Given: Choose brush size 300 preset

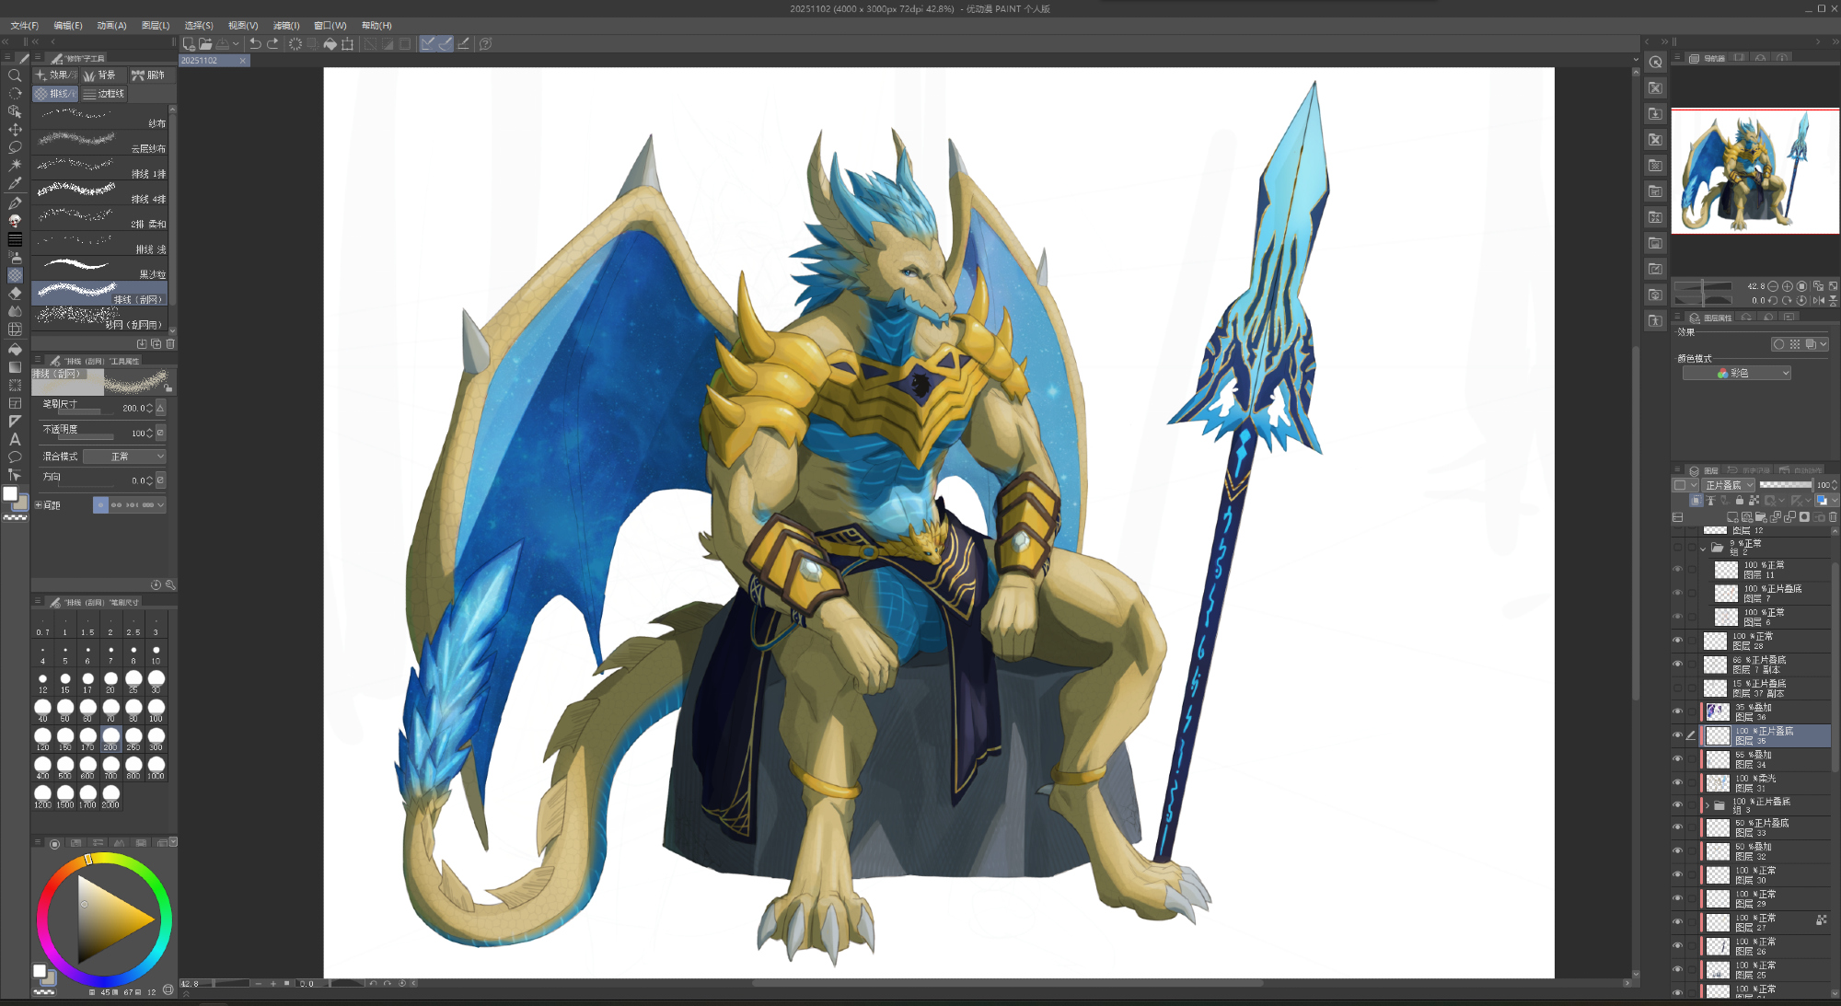Looking at the screenshot, I should 156,737.
